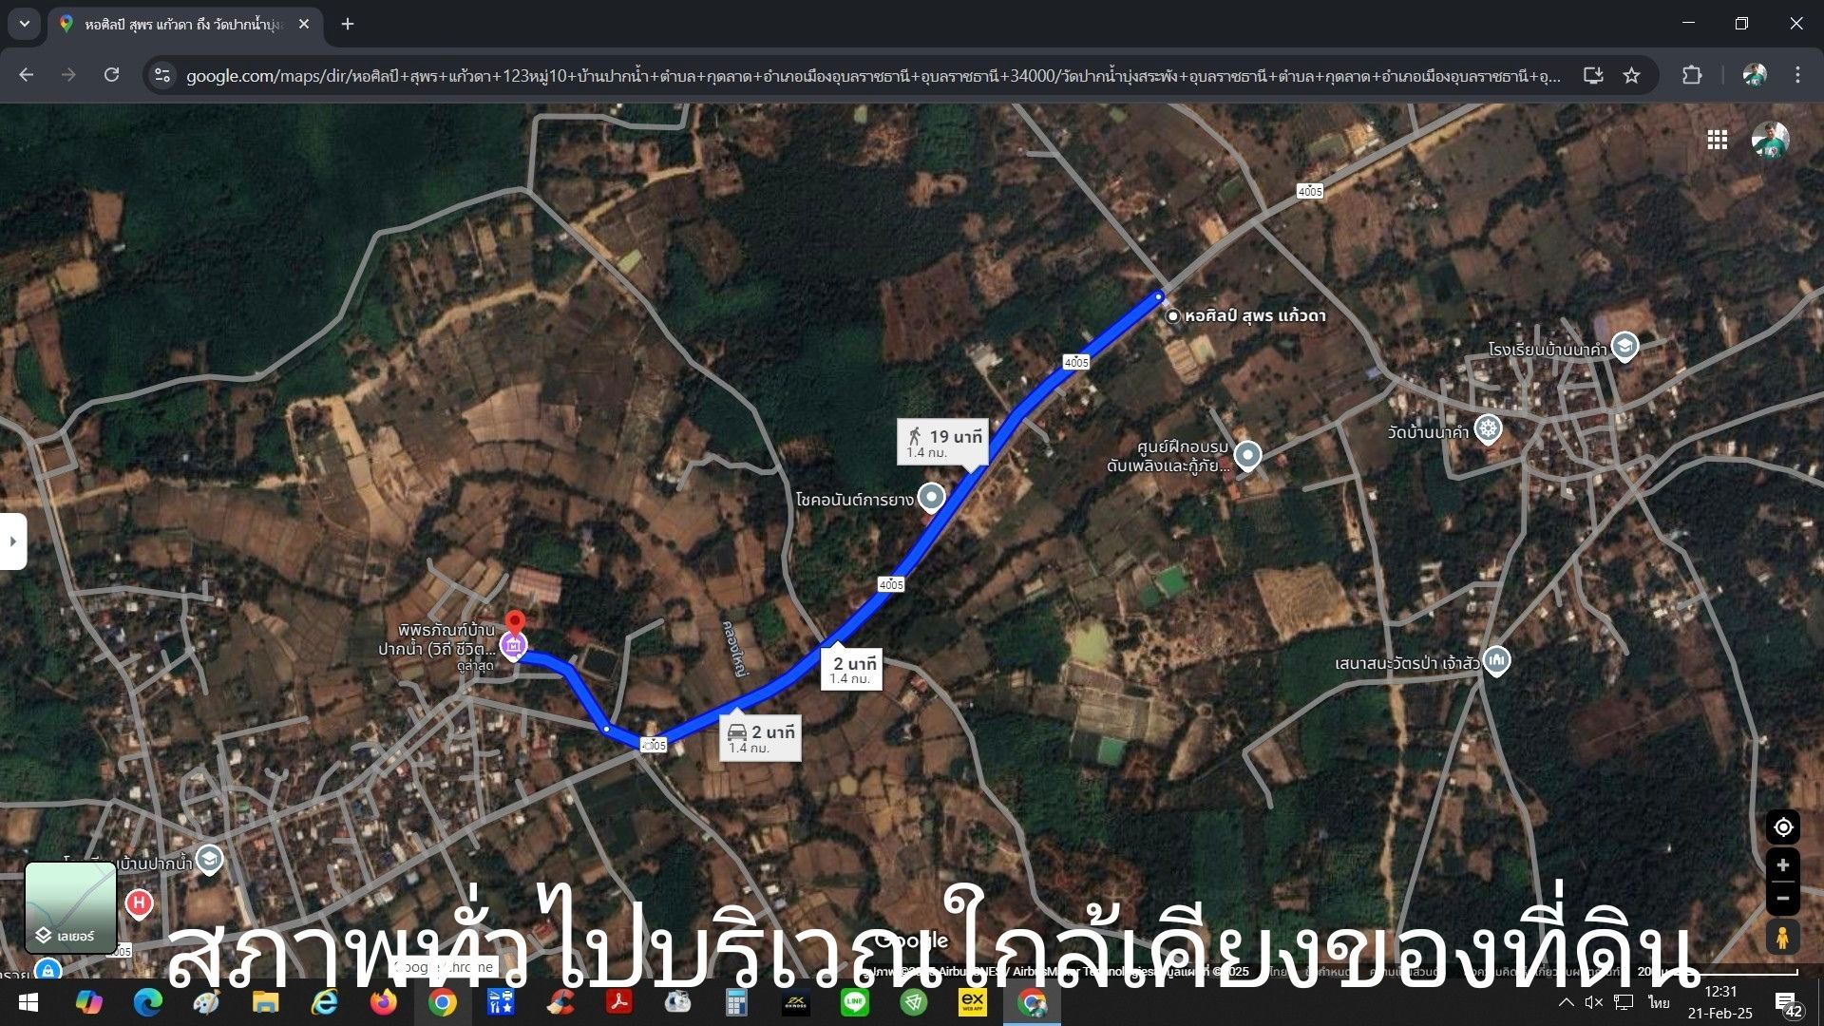The width and height of the screenshot is (1824, 1026).
Task: Select the หอศิลป์ สุพร แก้วดา tab
Action: click(185, 24)
